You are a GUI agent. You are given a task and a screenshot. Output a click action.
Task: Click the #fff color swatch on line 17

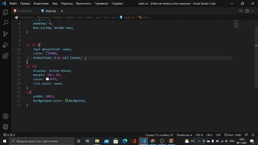click(47, 79)
